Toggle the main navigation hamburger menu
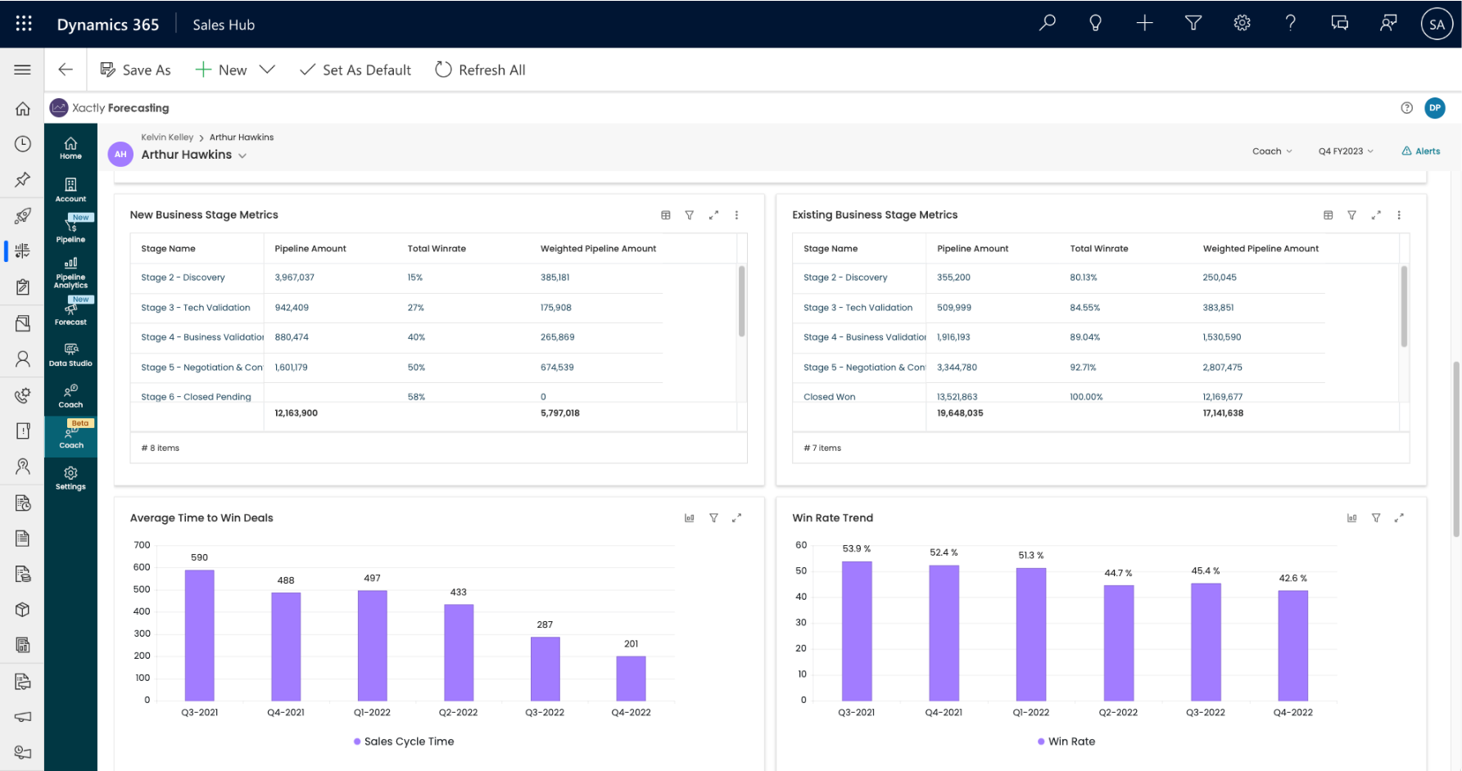 22,69
